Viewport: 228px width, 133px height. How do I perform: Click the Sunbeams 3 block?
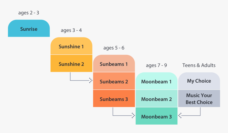pos(114,99)
